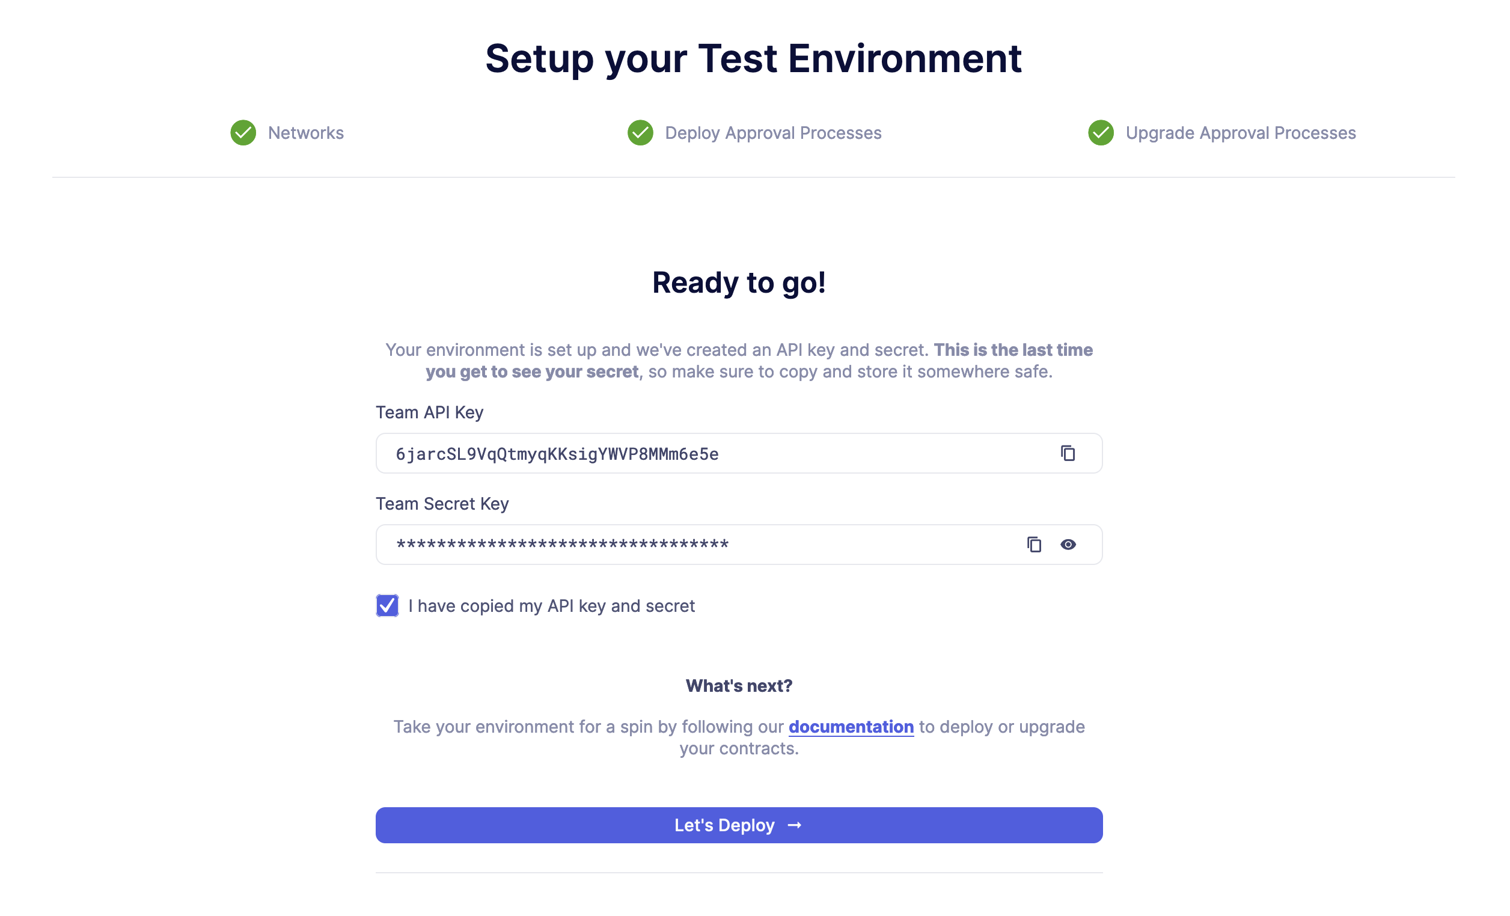The width and height of the screenshot is (1510, 916).
Task: Open the Deploy Approval Processes step
Action: tap(773, 133)
